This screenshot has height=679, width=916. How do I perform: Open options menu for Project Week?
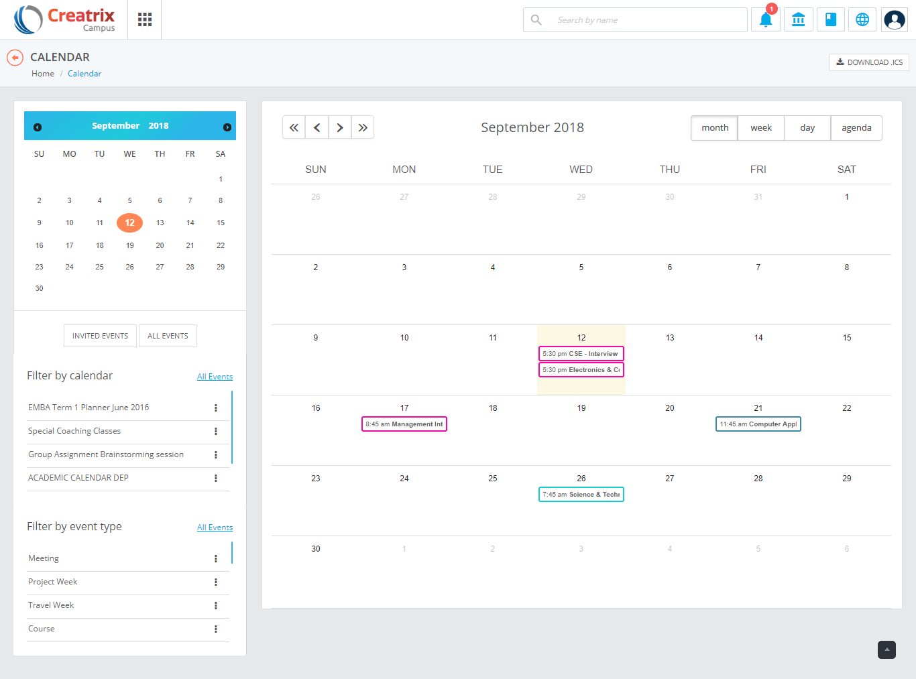click(x=216, y=582)
